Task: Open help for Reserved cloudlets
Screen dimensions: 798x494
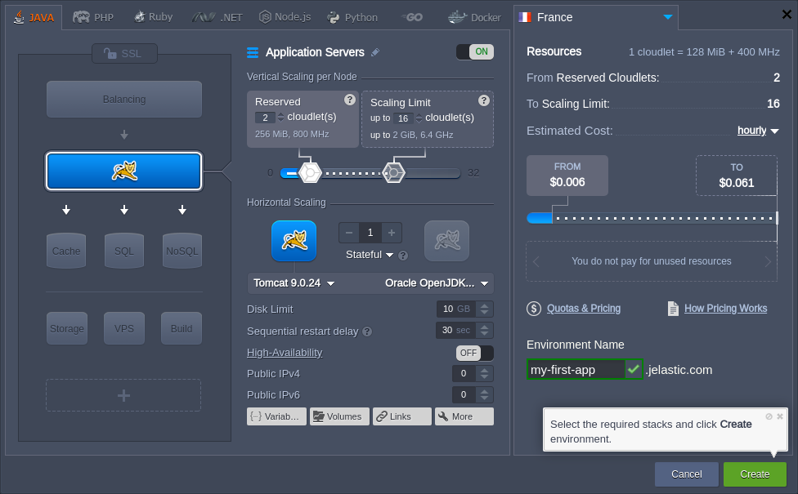Action: (350, 100)
